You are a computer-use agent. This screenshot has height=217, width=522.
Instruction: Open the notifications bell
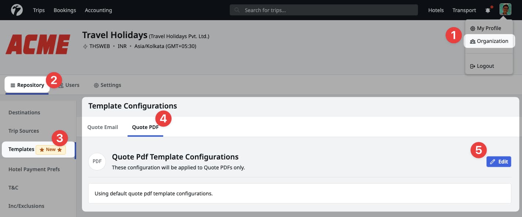point(488,10)
